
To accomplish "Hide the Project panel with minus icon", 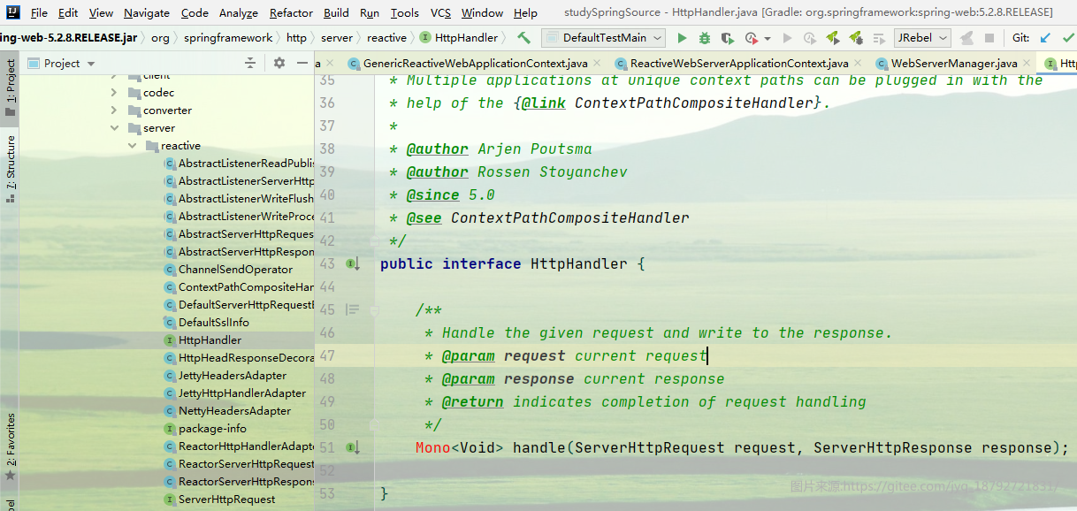I will pyautogui.click(x=303, y=63).
